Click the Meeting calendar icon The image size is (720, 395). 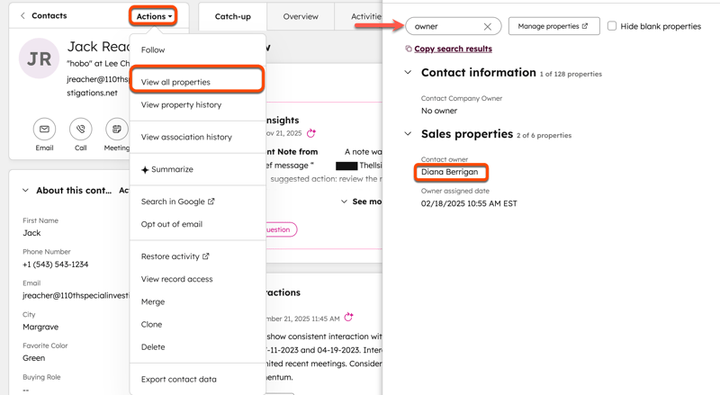pyautogui.click(x=117, y=129)
